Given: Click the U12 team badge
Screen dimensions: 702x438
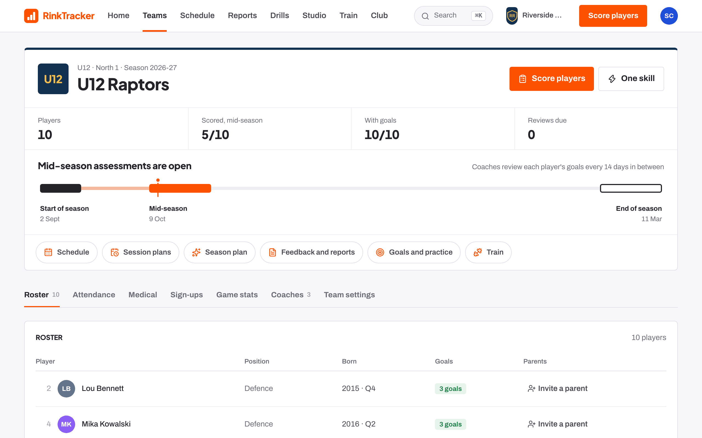Looking at the screenshot, I should [53, 79].
